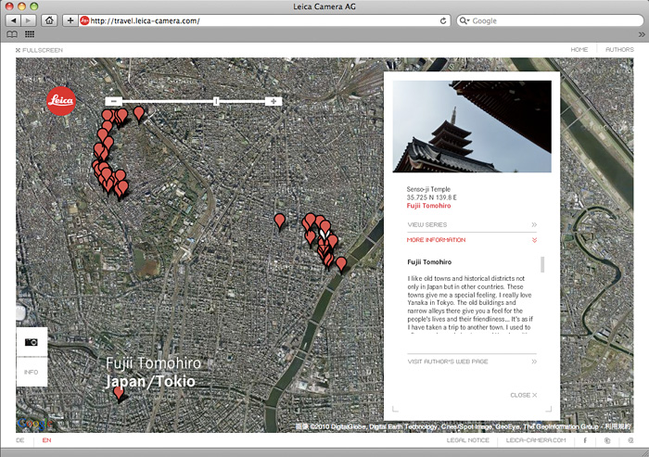Screen dimensions: 649x457
Task: Click the MORE INFORMATION red chevron icon
Action: pos(534,240)
